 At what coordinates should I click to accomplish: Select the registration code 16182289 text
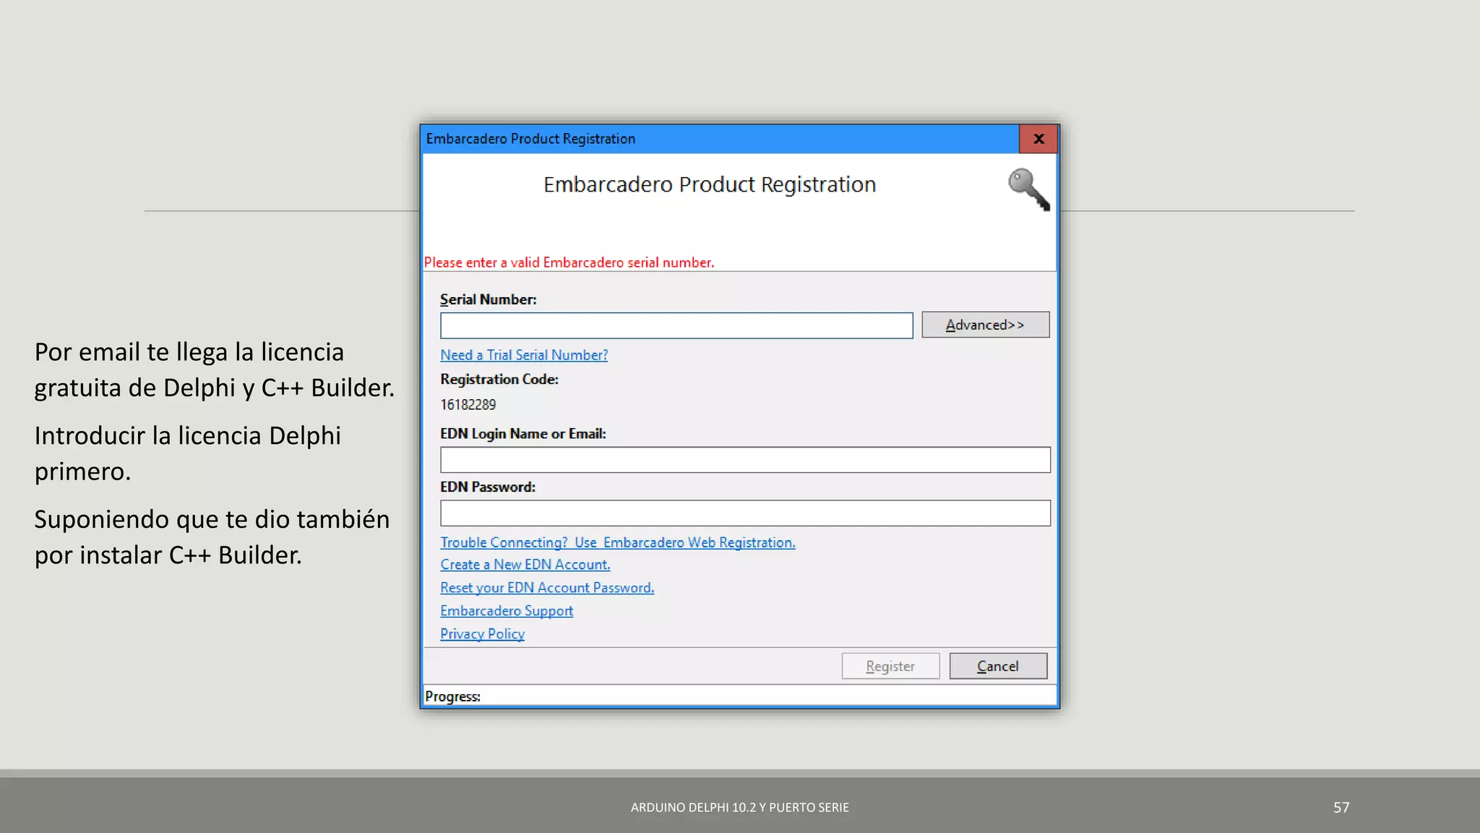click(x=468, y=405)
